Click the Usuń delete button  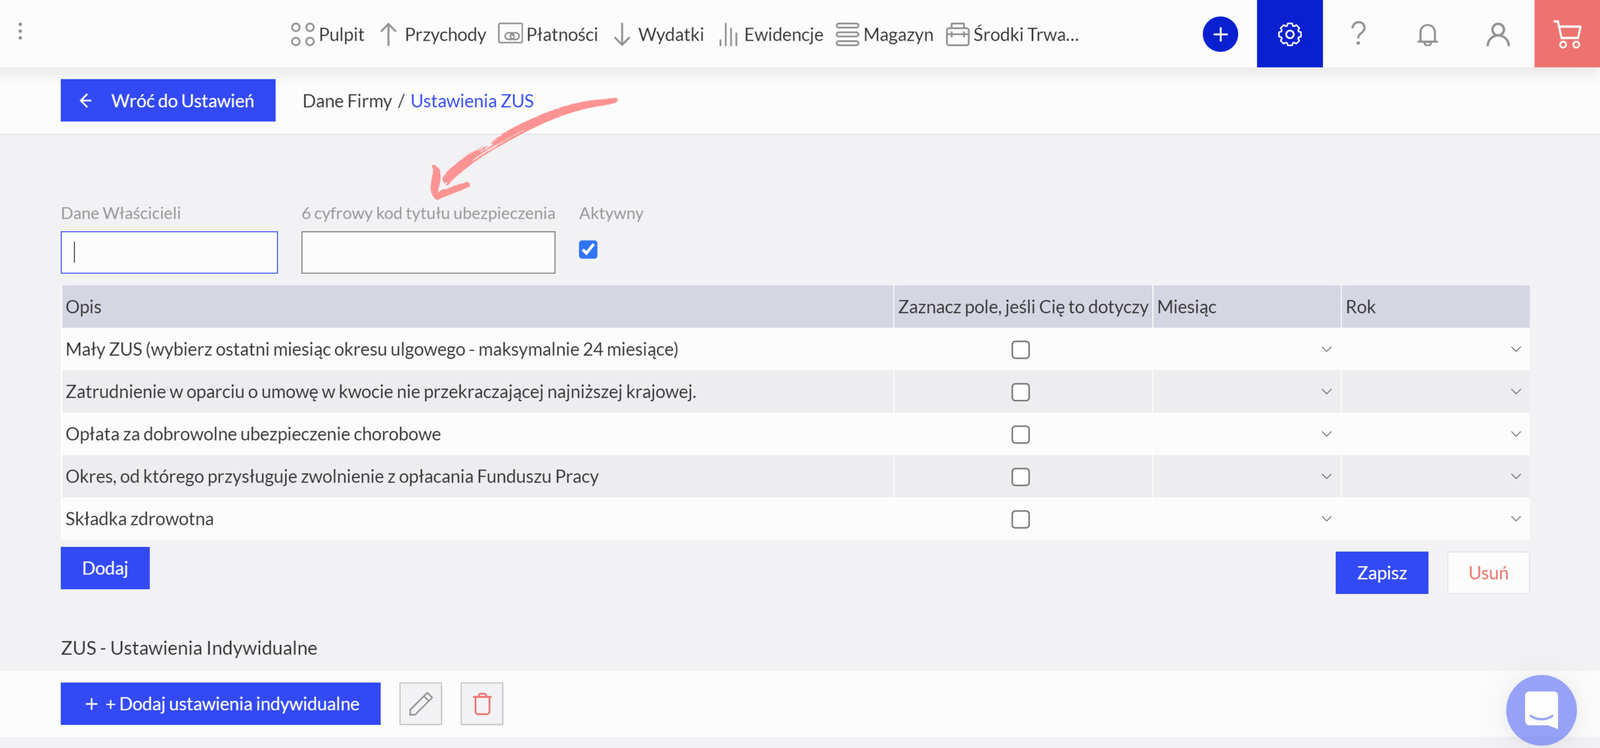pos(1488,572)
